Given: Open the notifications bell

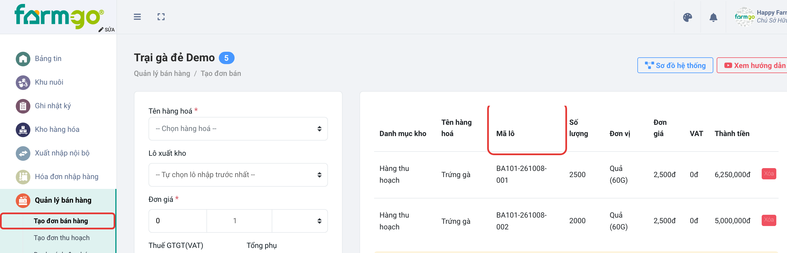Looking at the screenshot, I should 713,17.
